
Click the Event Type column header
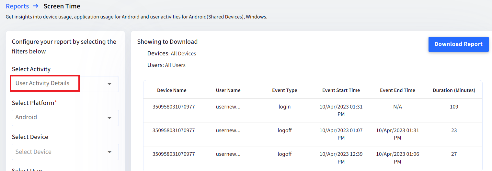[284, 90]
